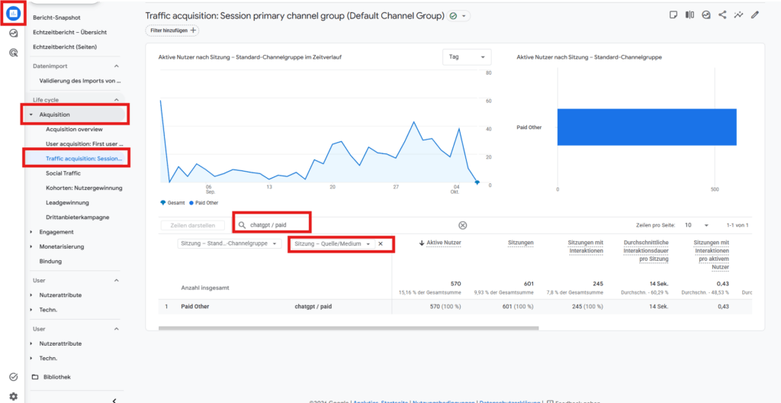
Task: Sort by Durchschnittliche Interaktionsdauer pro Sitzung column
Action: tap(645, 250)
